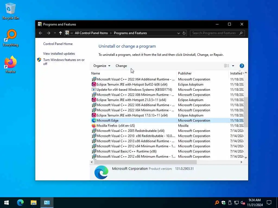The height and width of the screenshot is (208, 278).
Task: Select Microsoft Visual C++ 2012 x64 Minimum Runtime
Action: pyautogui.click(x=167, y=146)
